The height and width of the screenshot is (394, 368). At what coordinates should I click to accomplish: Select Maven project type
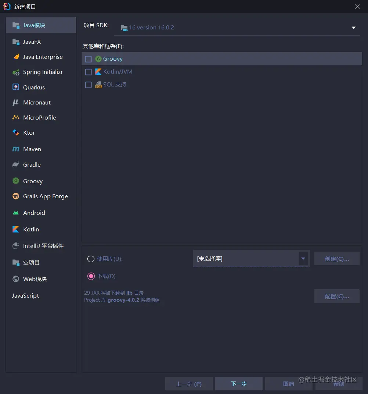(41, 149)
